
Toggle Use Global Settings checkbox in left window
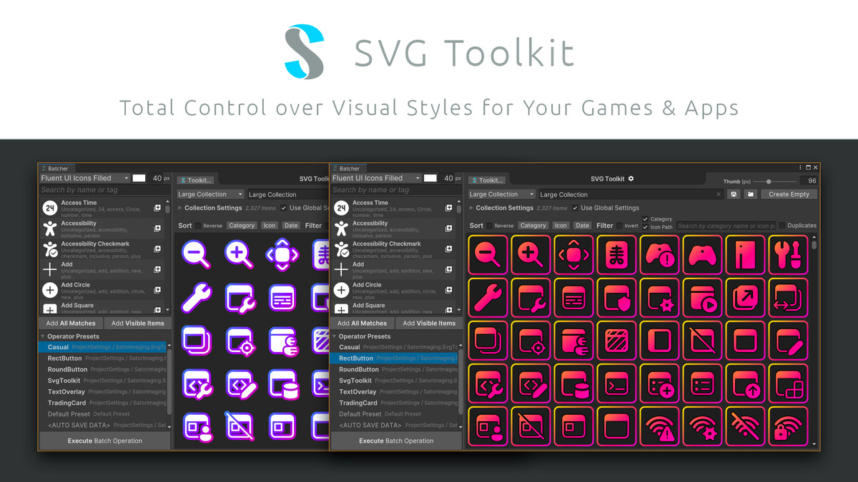tap(285, 208)
